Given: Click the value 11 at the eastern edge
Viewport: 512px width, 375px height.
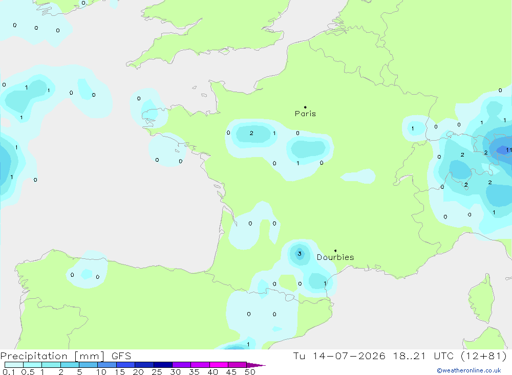Looking at the screenshot, I should 509,150.
